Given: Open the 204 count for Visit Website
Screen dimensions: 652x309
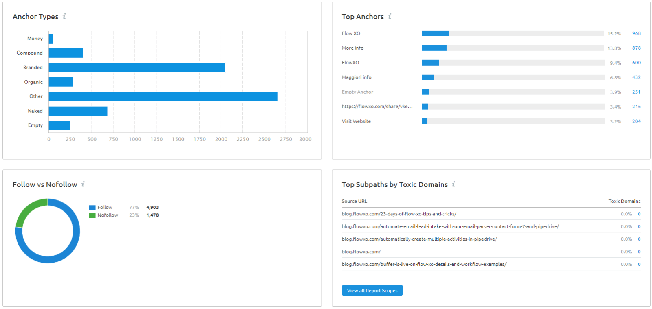Looking at the screenshot, I should point(636,121).
